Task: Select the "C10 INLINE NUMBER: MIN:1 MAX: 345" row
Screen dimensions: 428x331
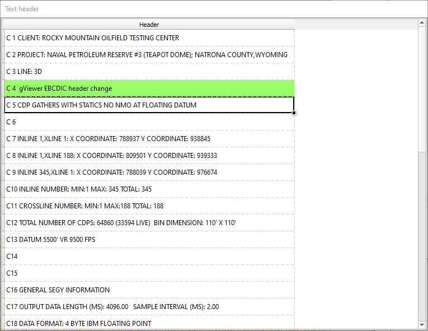Action: click(149, 189)
